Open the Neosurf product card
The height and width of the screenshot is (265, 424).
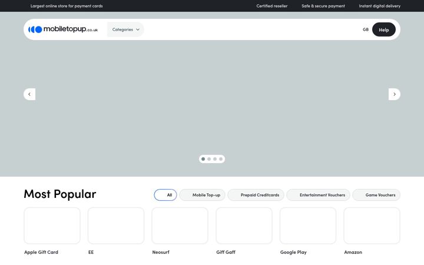(180, 226)
